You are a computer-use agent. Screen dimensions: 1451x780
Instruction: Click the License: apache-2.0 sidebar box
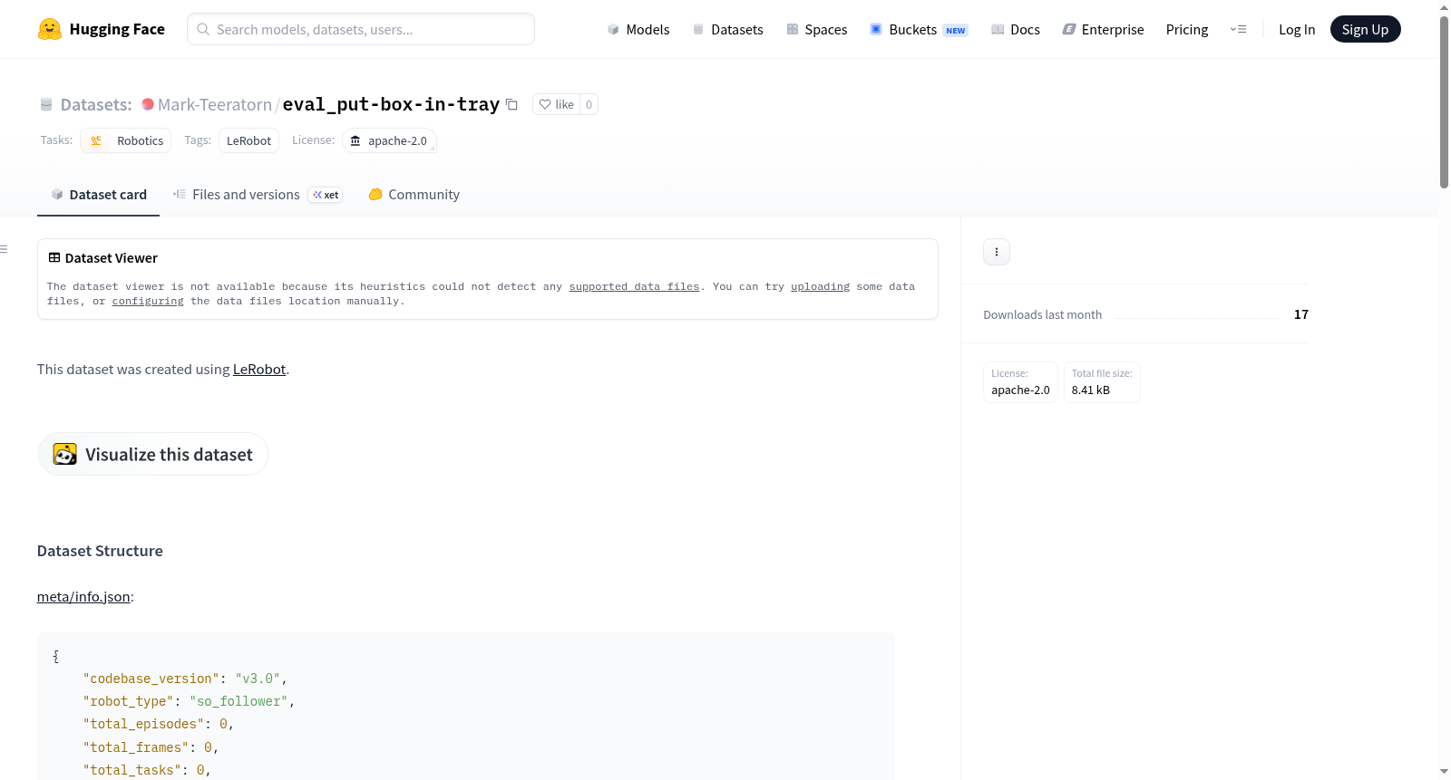(x=1020, y=382)
